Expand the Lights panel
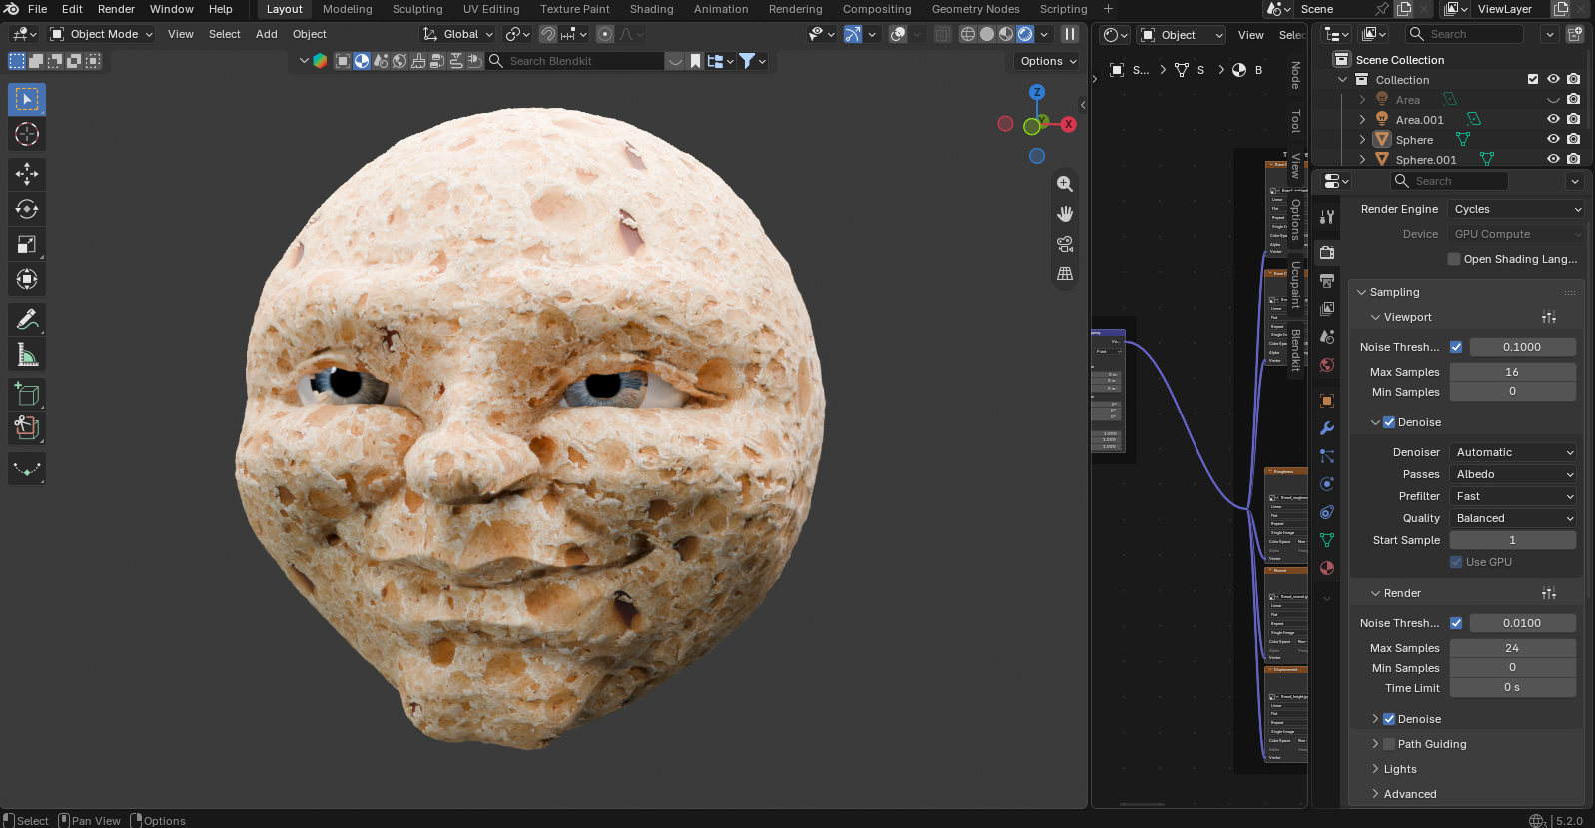The image size is (1595, 828). 1400,769
